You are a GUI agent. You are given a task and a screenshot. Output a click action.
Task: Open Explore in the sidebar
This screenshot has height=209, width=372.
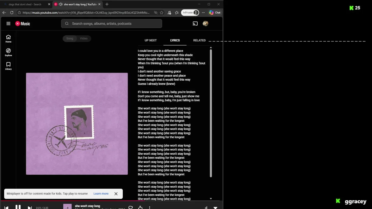click(8, 52)
